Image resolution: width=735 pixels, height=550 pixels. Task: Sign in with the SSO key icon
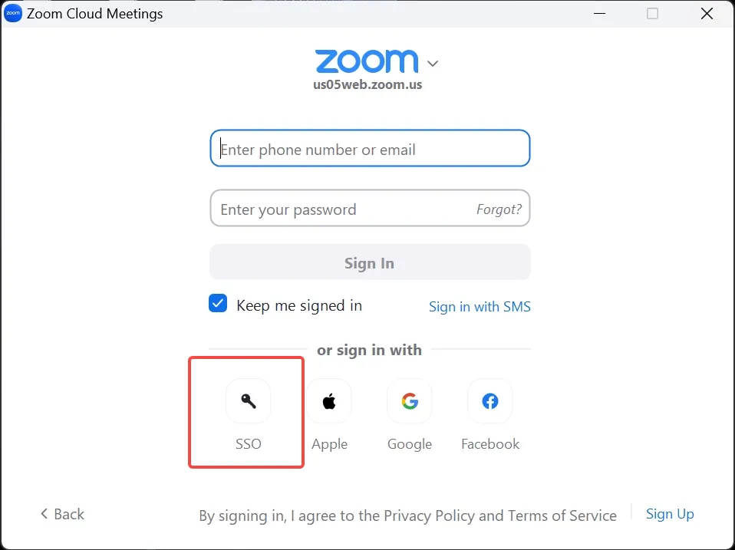click(x=248, y=401)
